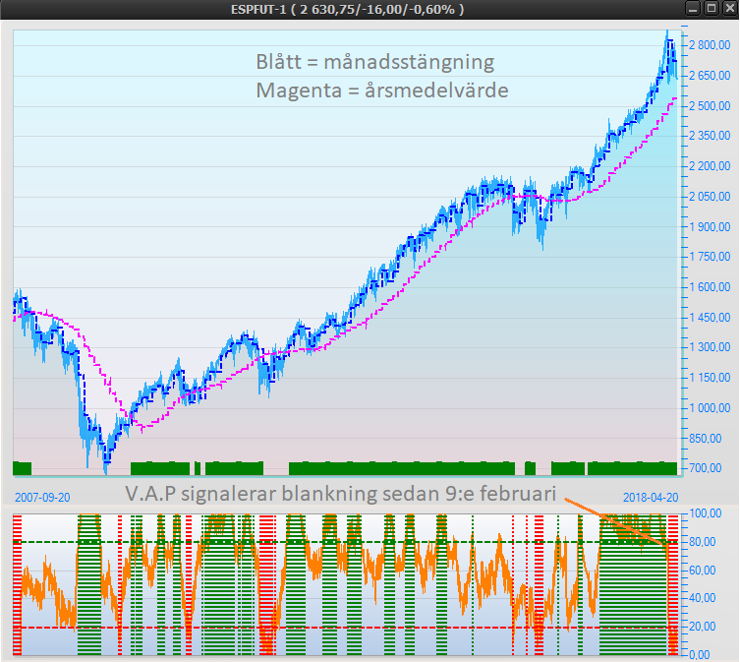The image size is (740, 662).
Task: Click the 1 300,00 price axis label
Action: [x=710, y=347]
